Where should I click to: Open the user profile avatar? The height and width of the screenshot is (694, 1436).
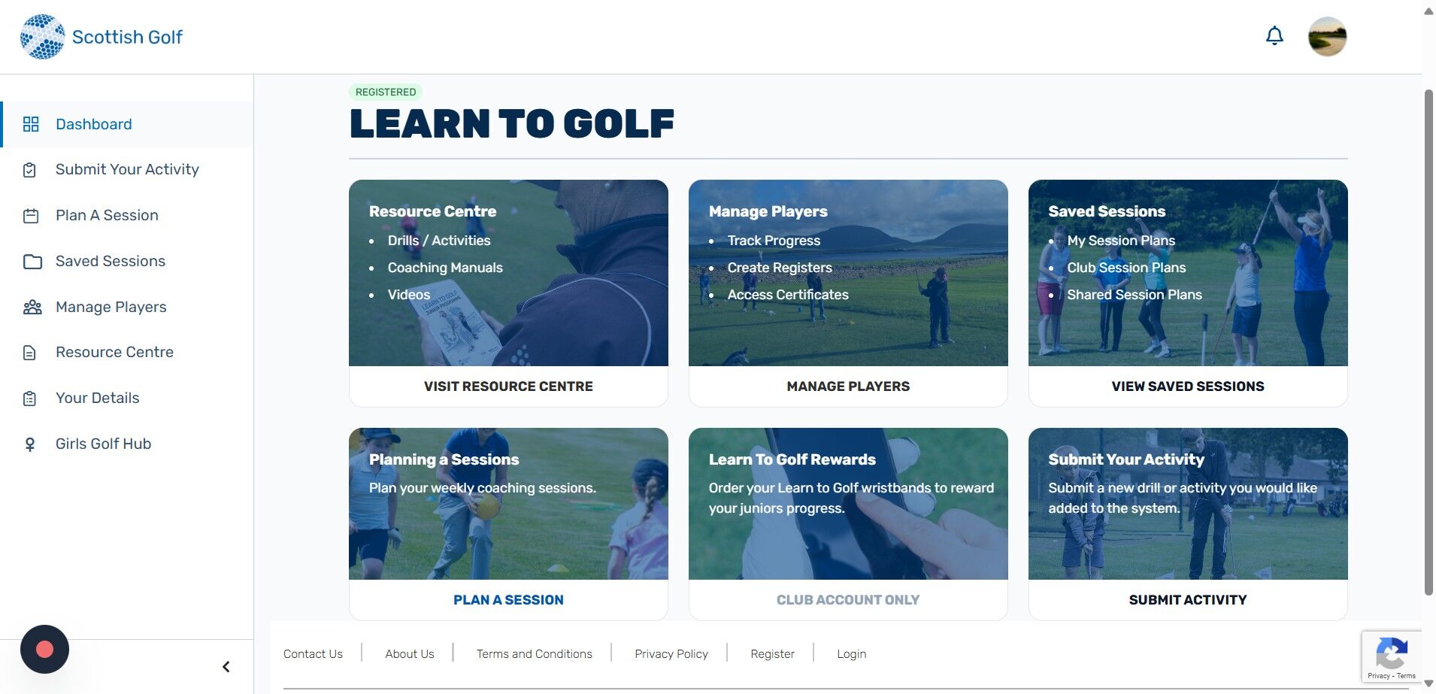coord(1327,37)
